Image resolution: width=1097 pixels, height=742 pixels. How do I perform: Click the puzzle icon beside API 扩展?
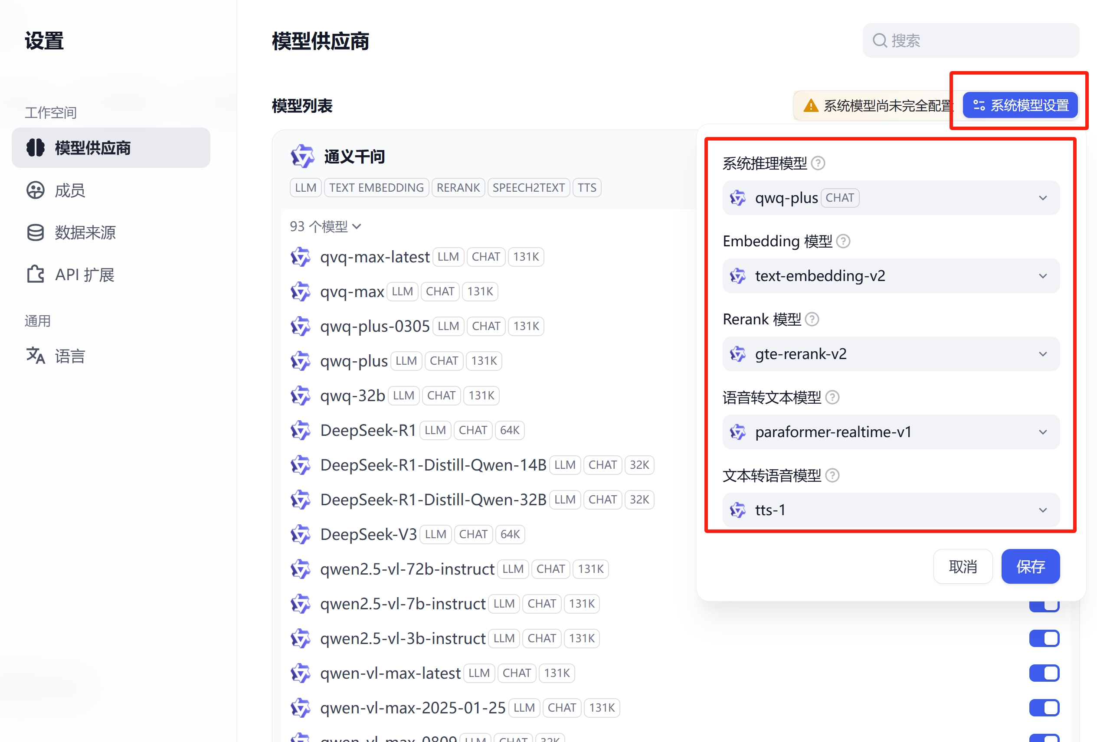36,274
